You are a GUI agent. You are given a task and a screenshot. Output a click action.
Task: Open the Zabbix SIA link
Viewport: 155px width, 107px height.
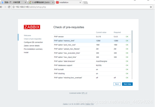(x=89, y=104)
